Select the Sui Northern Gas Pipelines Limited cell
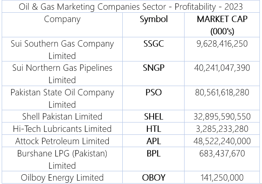This screenshot has height=184, width=262. coord(62,74)
